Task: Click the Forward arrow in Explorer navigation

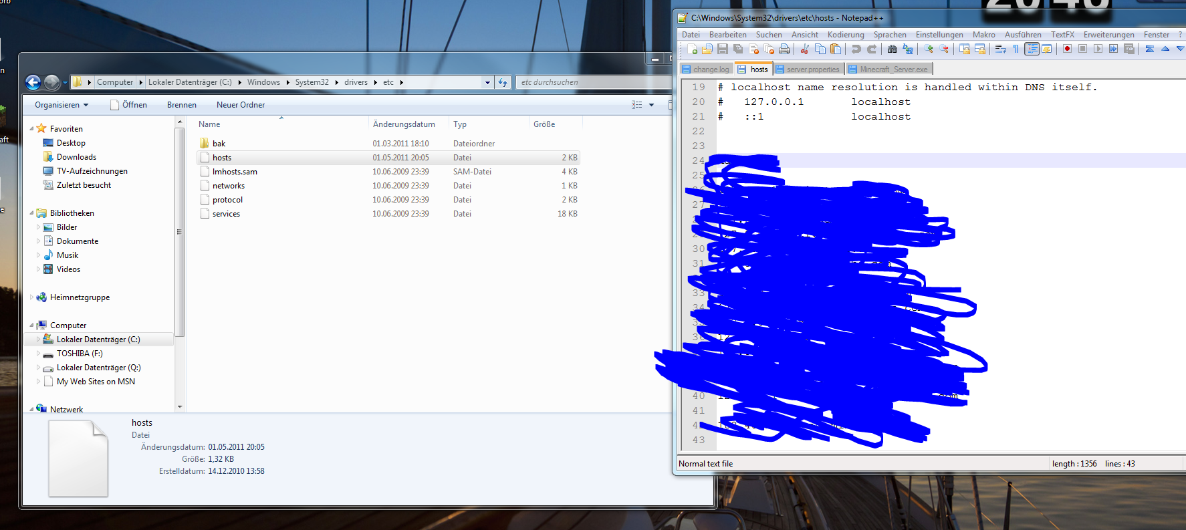Action: click(52, 82)
